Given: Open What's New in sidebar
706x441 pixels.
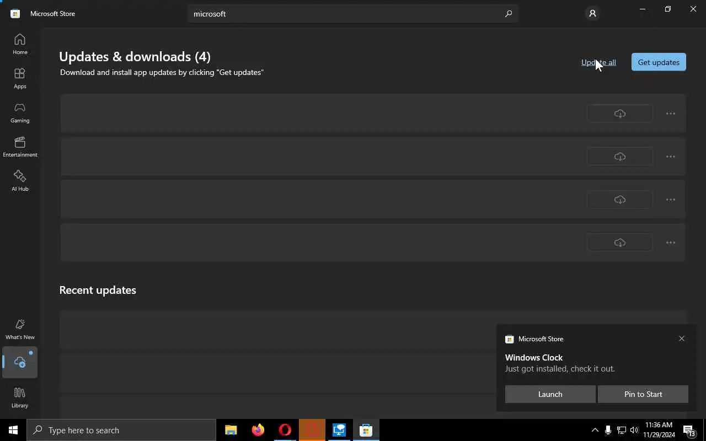Looking at the screenshot, I should [x=20, y=329].
